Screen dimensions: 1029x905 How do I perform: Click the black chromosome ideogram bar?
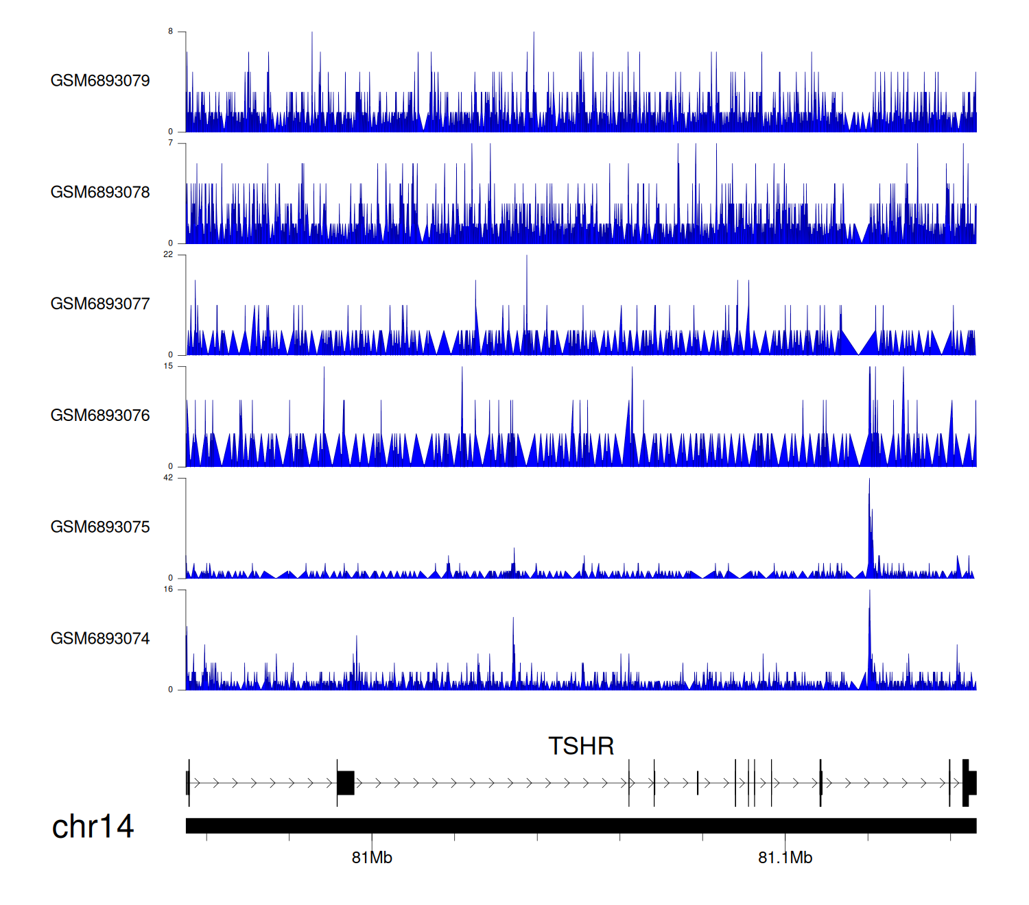click(x=580, y=825)
